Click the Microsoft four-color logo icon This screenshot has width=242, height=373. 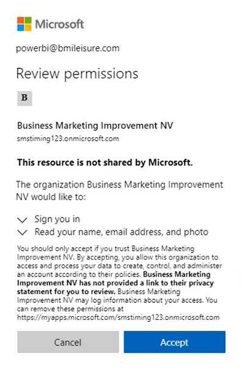[x=24, y=24]
